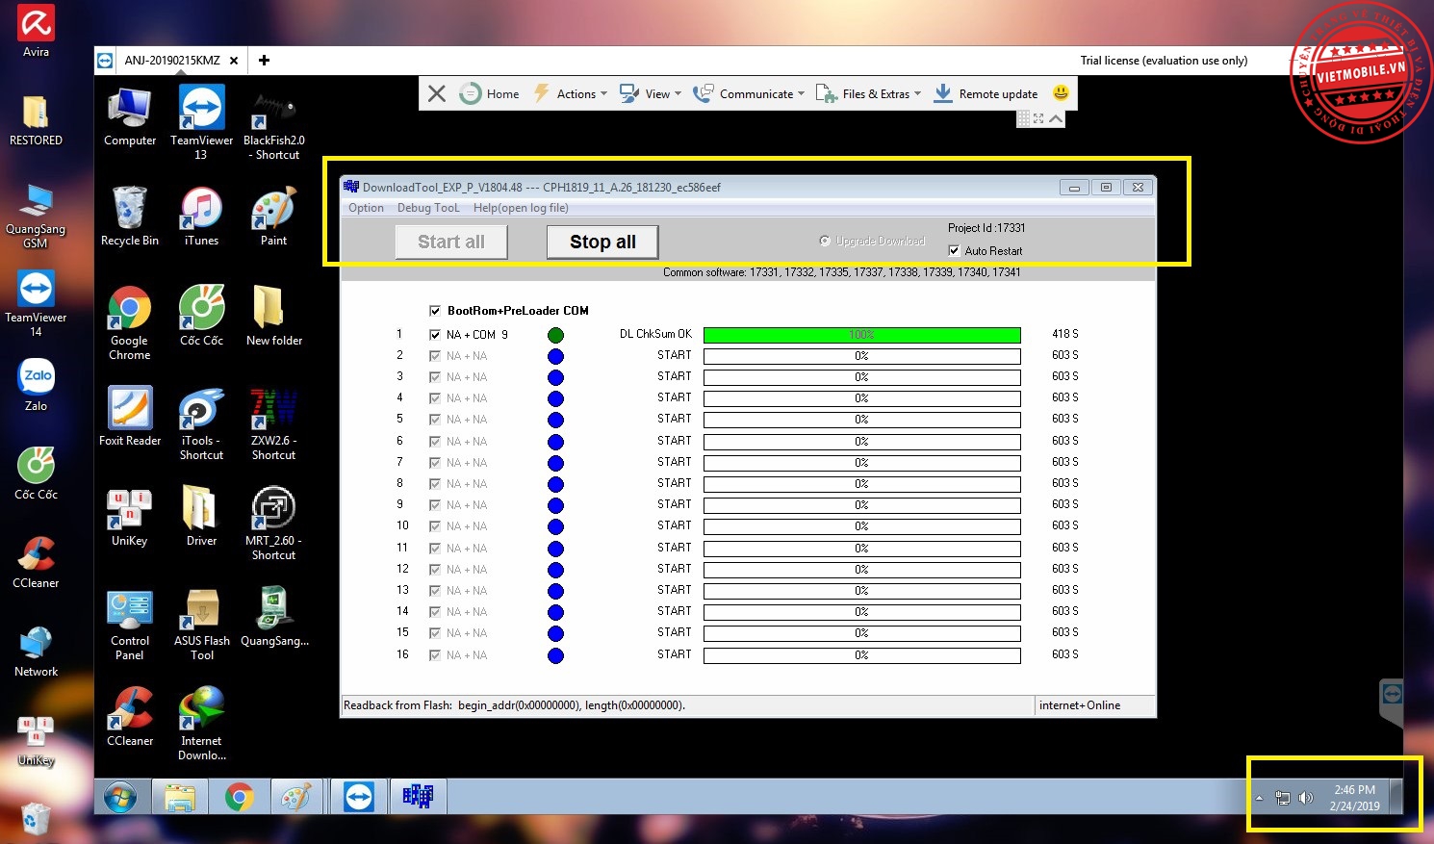Open BlackFish2.0 shortcut icon
Image resolution: width=1434 pixels, height=844 pixels.
[x=274, y=125]
